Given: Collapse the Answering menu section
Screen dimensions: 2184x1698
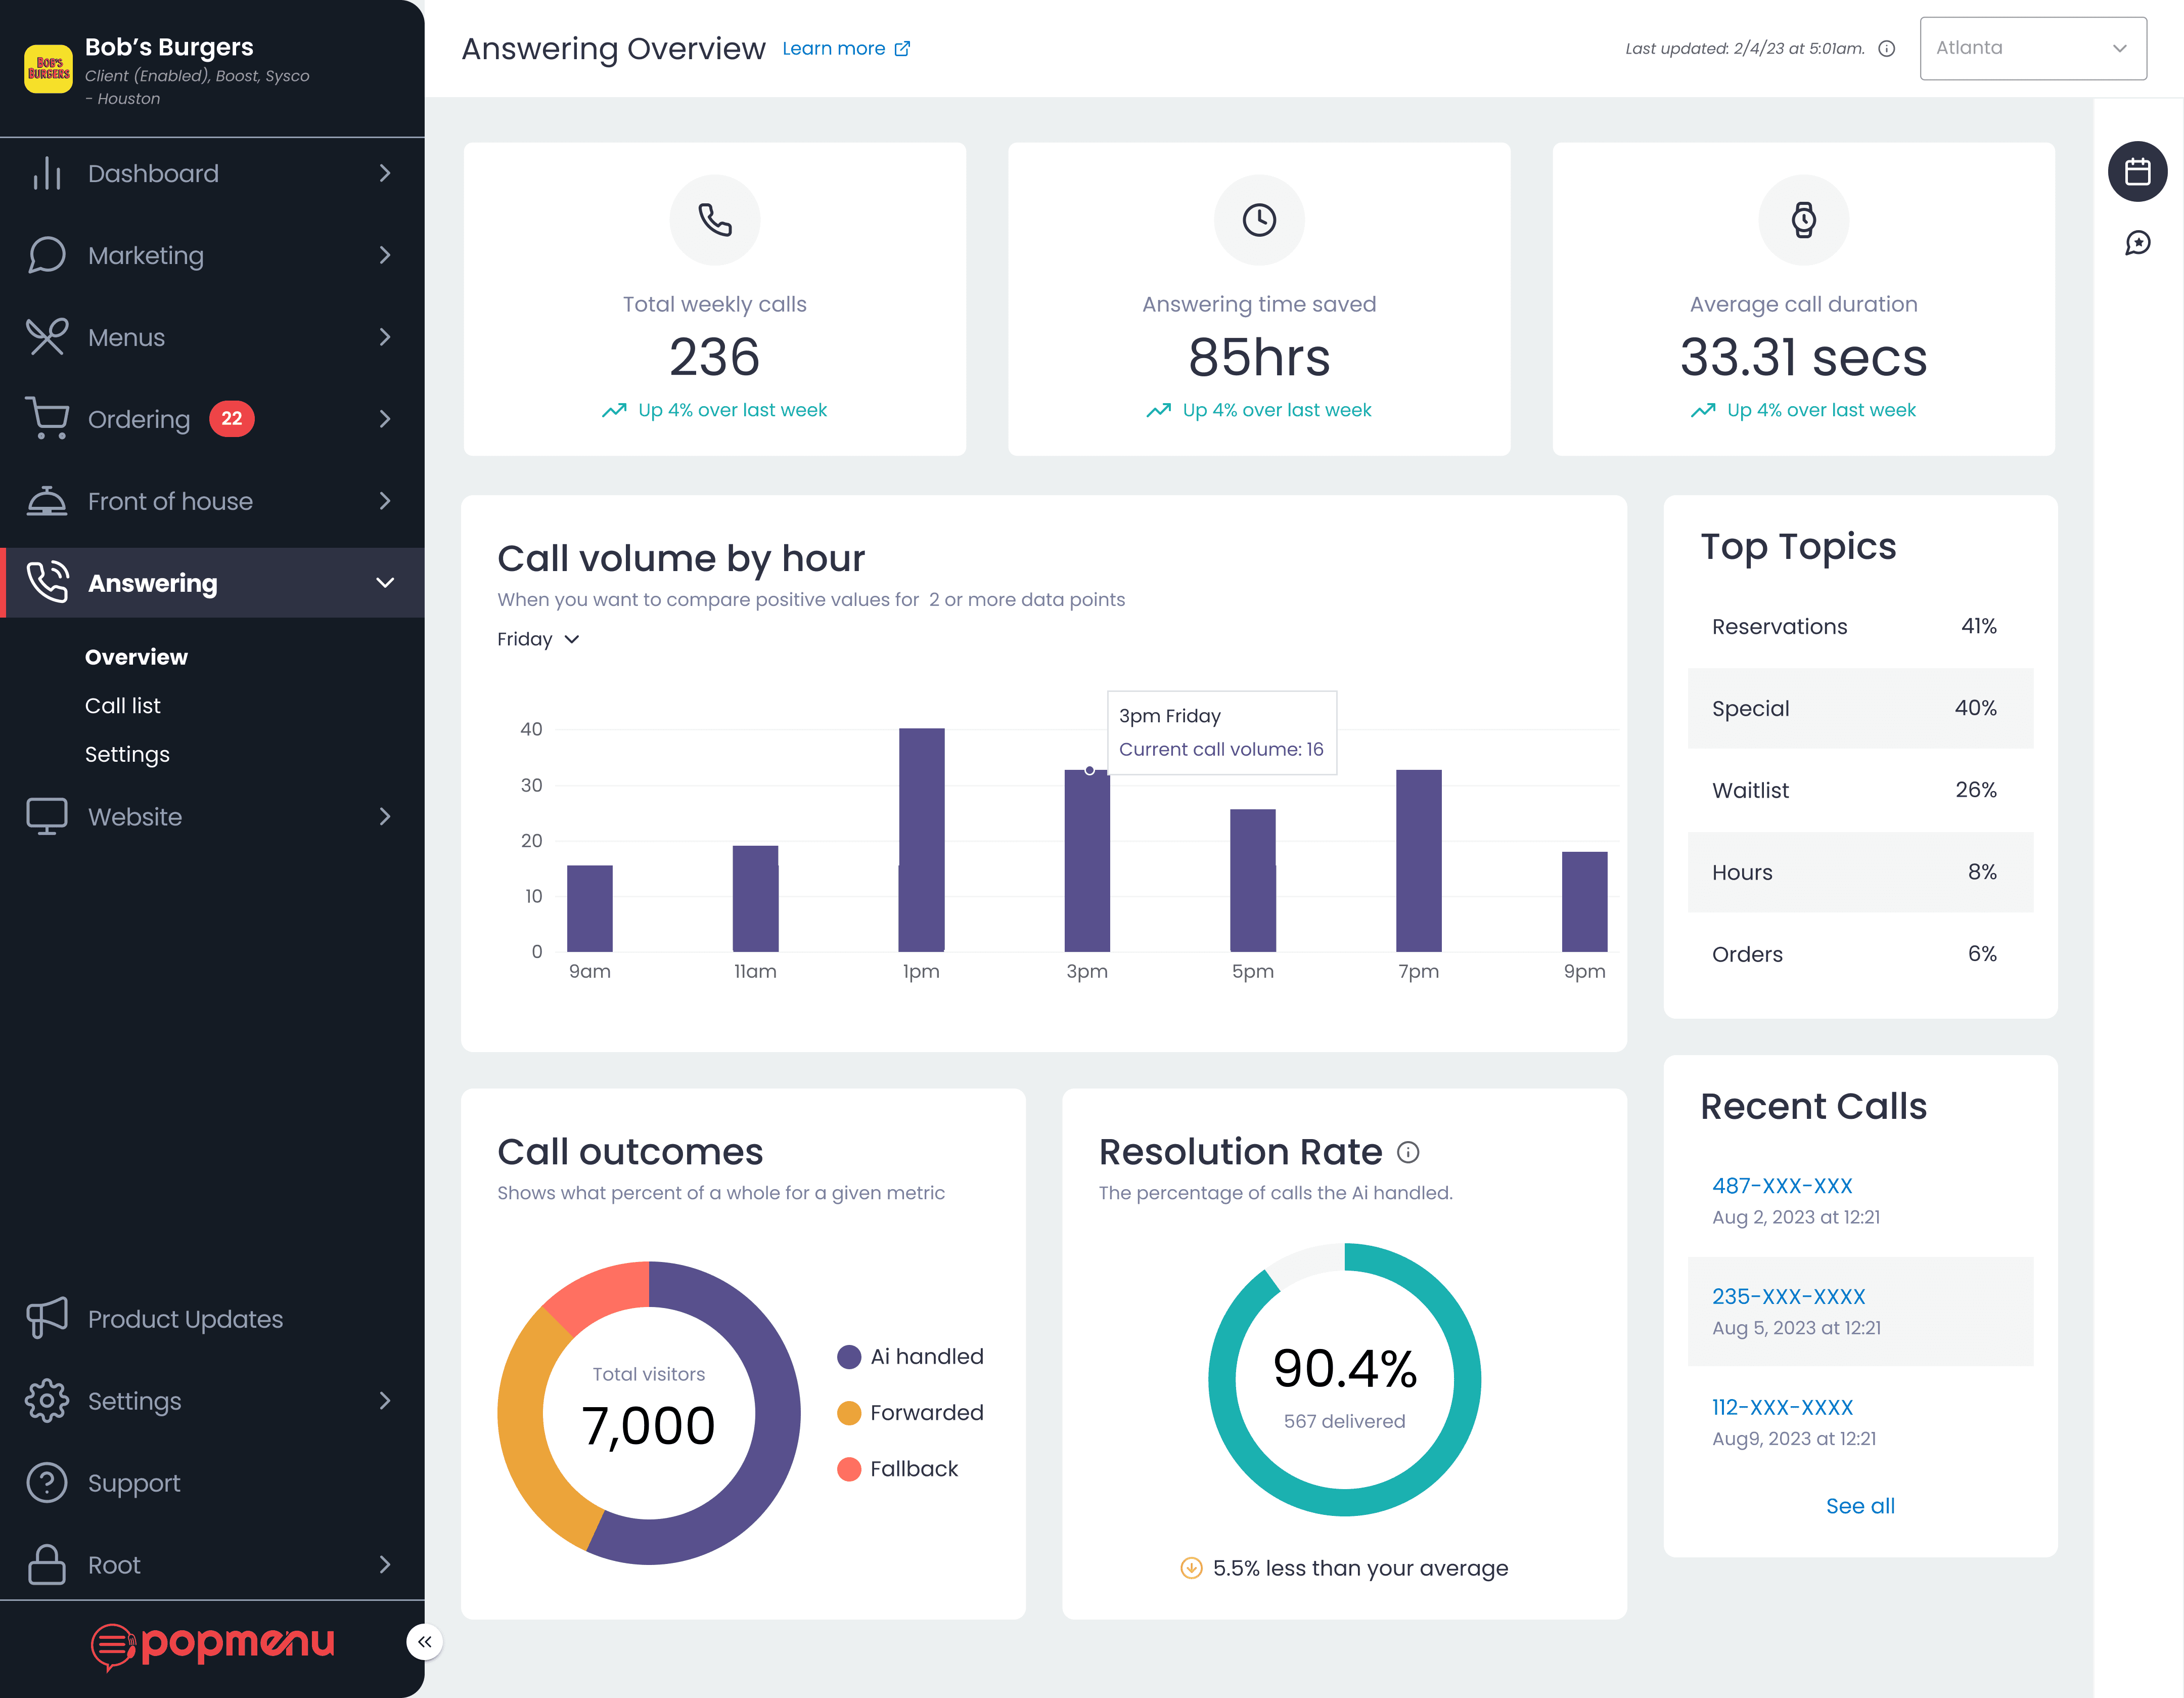Looking at the screenshot, I should (x=384, y=583).
